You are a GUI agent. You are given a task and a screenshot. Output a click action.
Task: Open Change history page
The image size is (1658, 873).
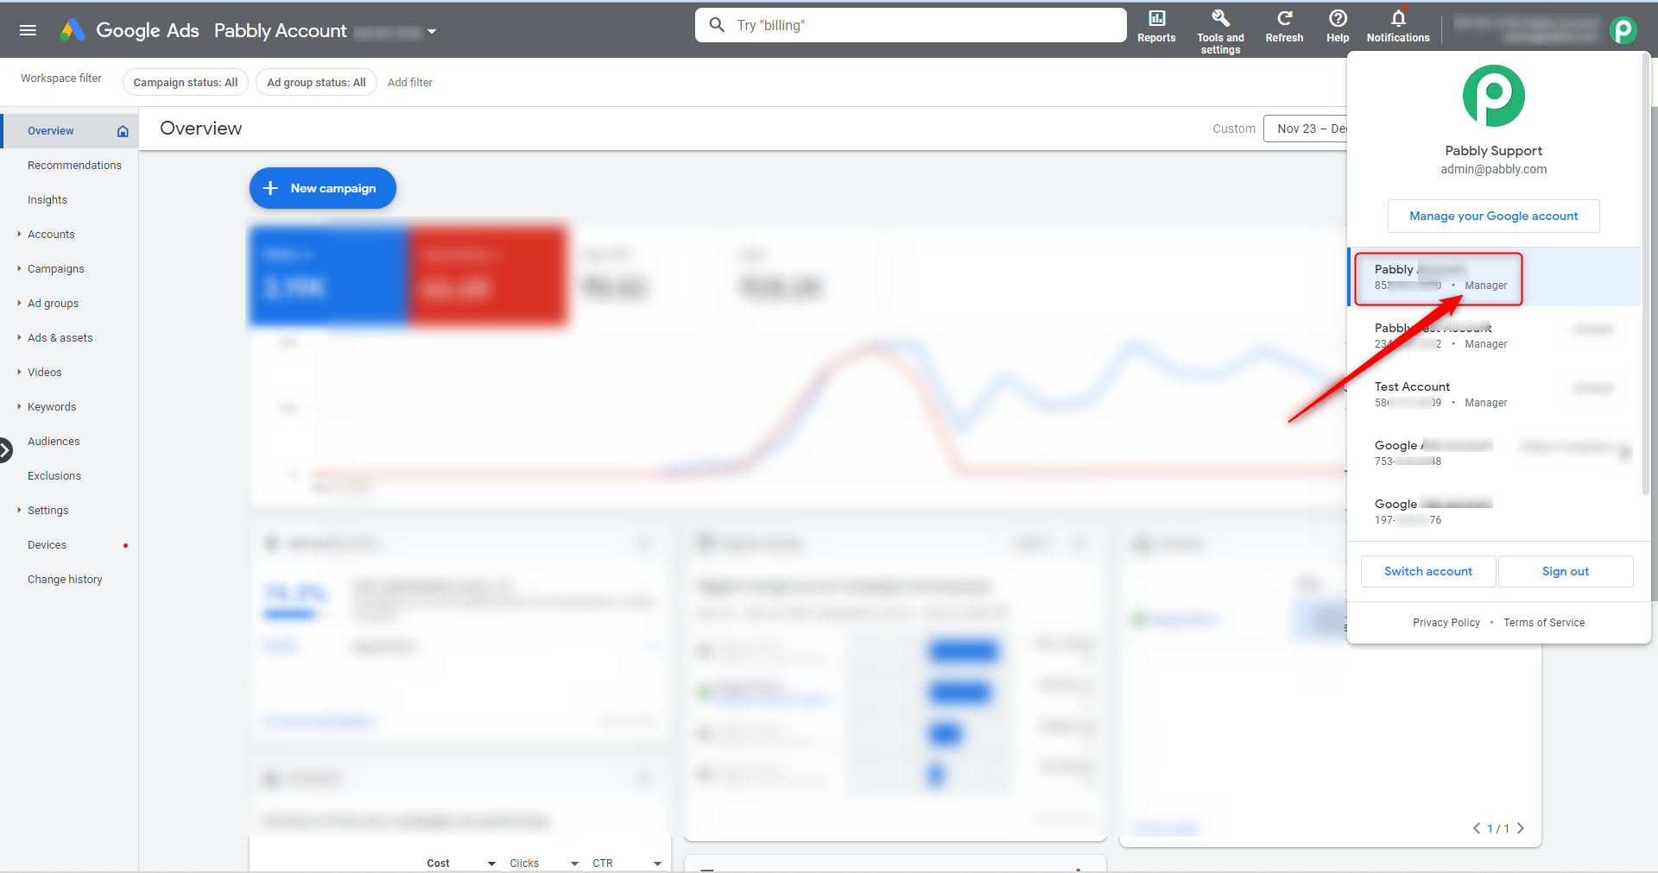65,580
